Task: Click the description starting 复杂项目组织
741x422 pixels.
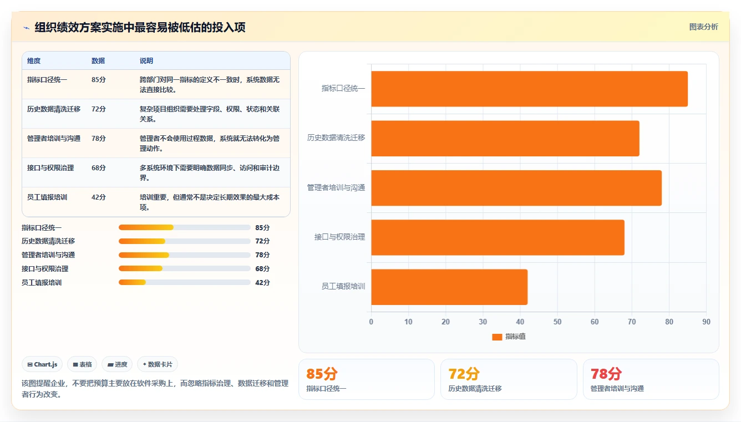Action: pyautogui.click(x=210, y=114)
